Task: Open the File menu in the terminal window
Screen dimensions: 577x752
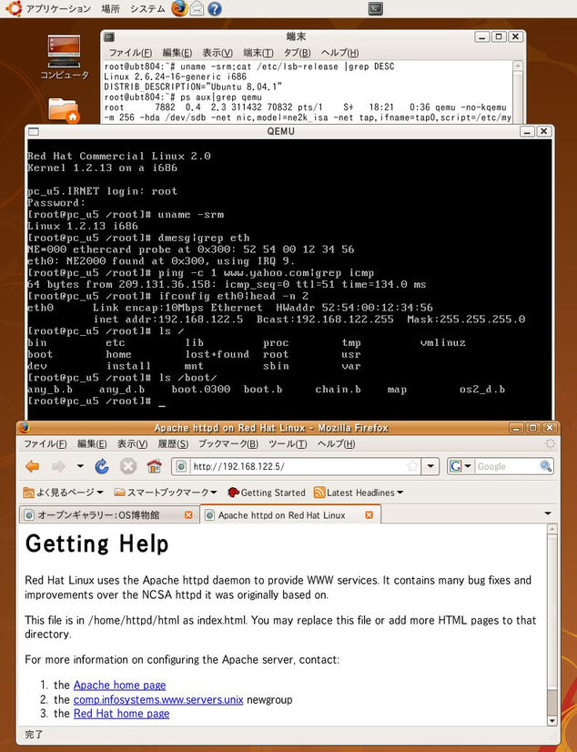Action: tap(130, 53)
